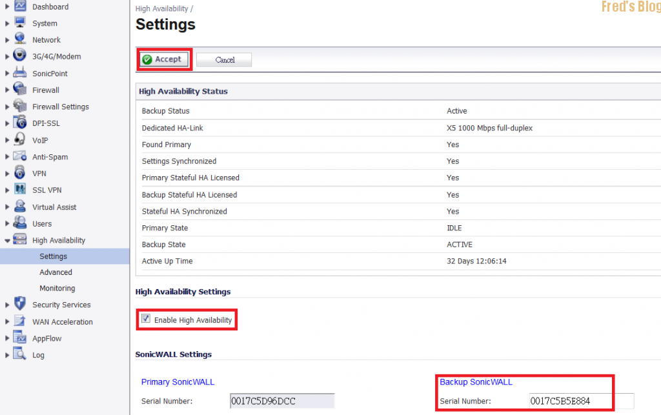
Task: Switch to the Monitoring page
Action: (x=57, y=288)
